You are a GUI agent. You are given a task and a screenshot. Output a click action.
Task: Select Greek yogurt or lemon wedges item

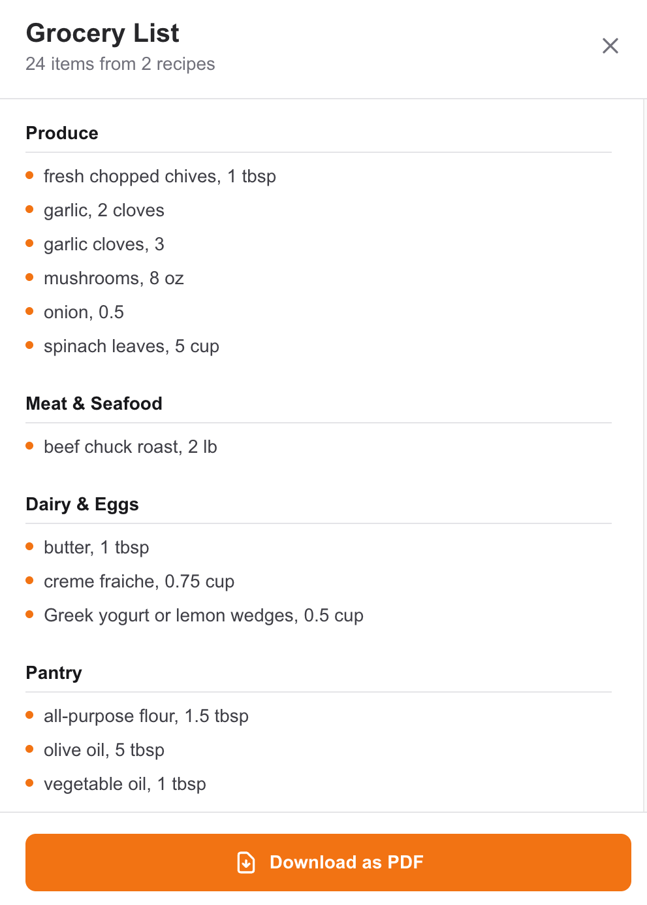click(203, 616)
